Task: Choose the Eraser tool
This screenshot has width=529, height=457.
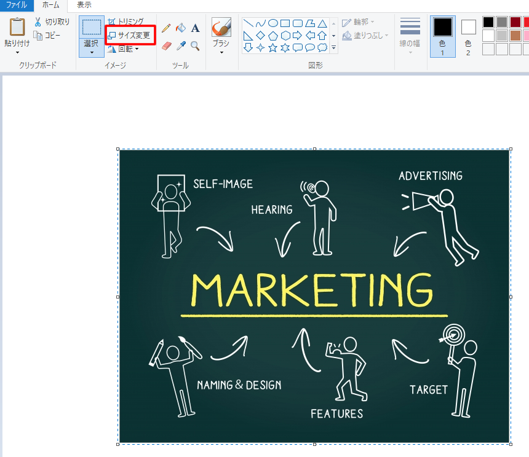Action: tap(166, 46)
